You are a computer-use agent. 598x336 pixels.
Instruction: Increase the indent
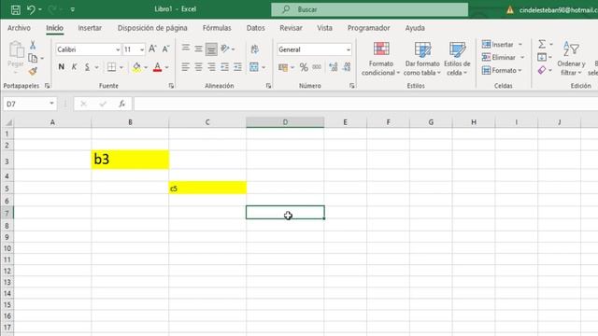(x=237, y=67)
